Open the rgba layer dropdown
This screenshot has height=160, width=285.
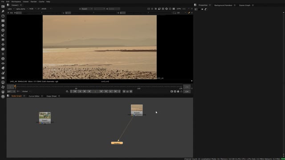[11, 9]
